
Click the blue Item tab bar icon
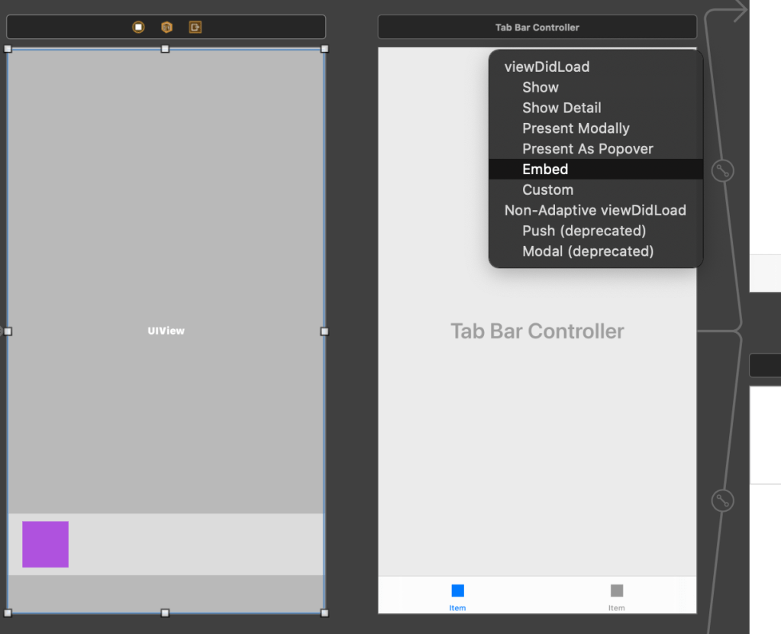457,591
